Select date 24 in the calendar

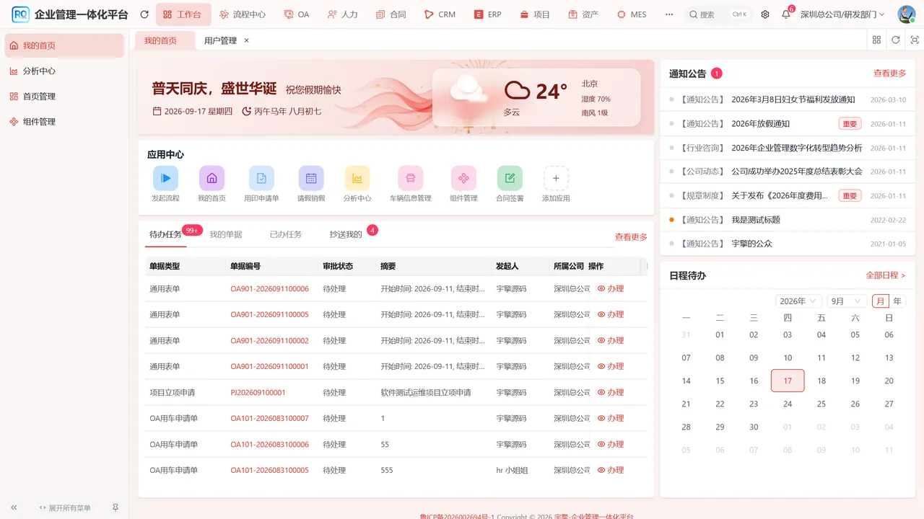(x=788, y=404)
